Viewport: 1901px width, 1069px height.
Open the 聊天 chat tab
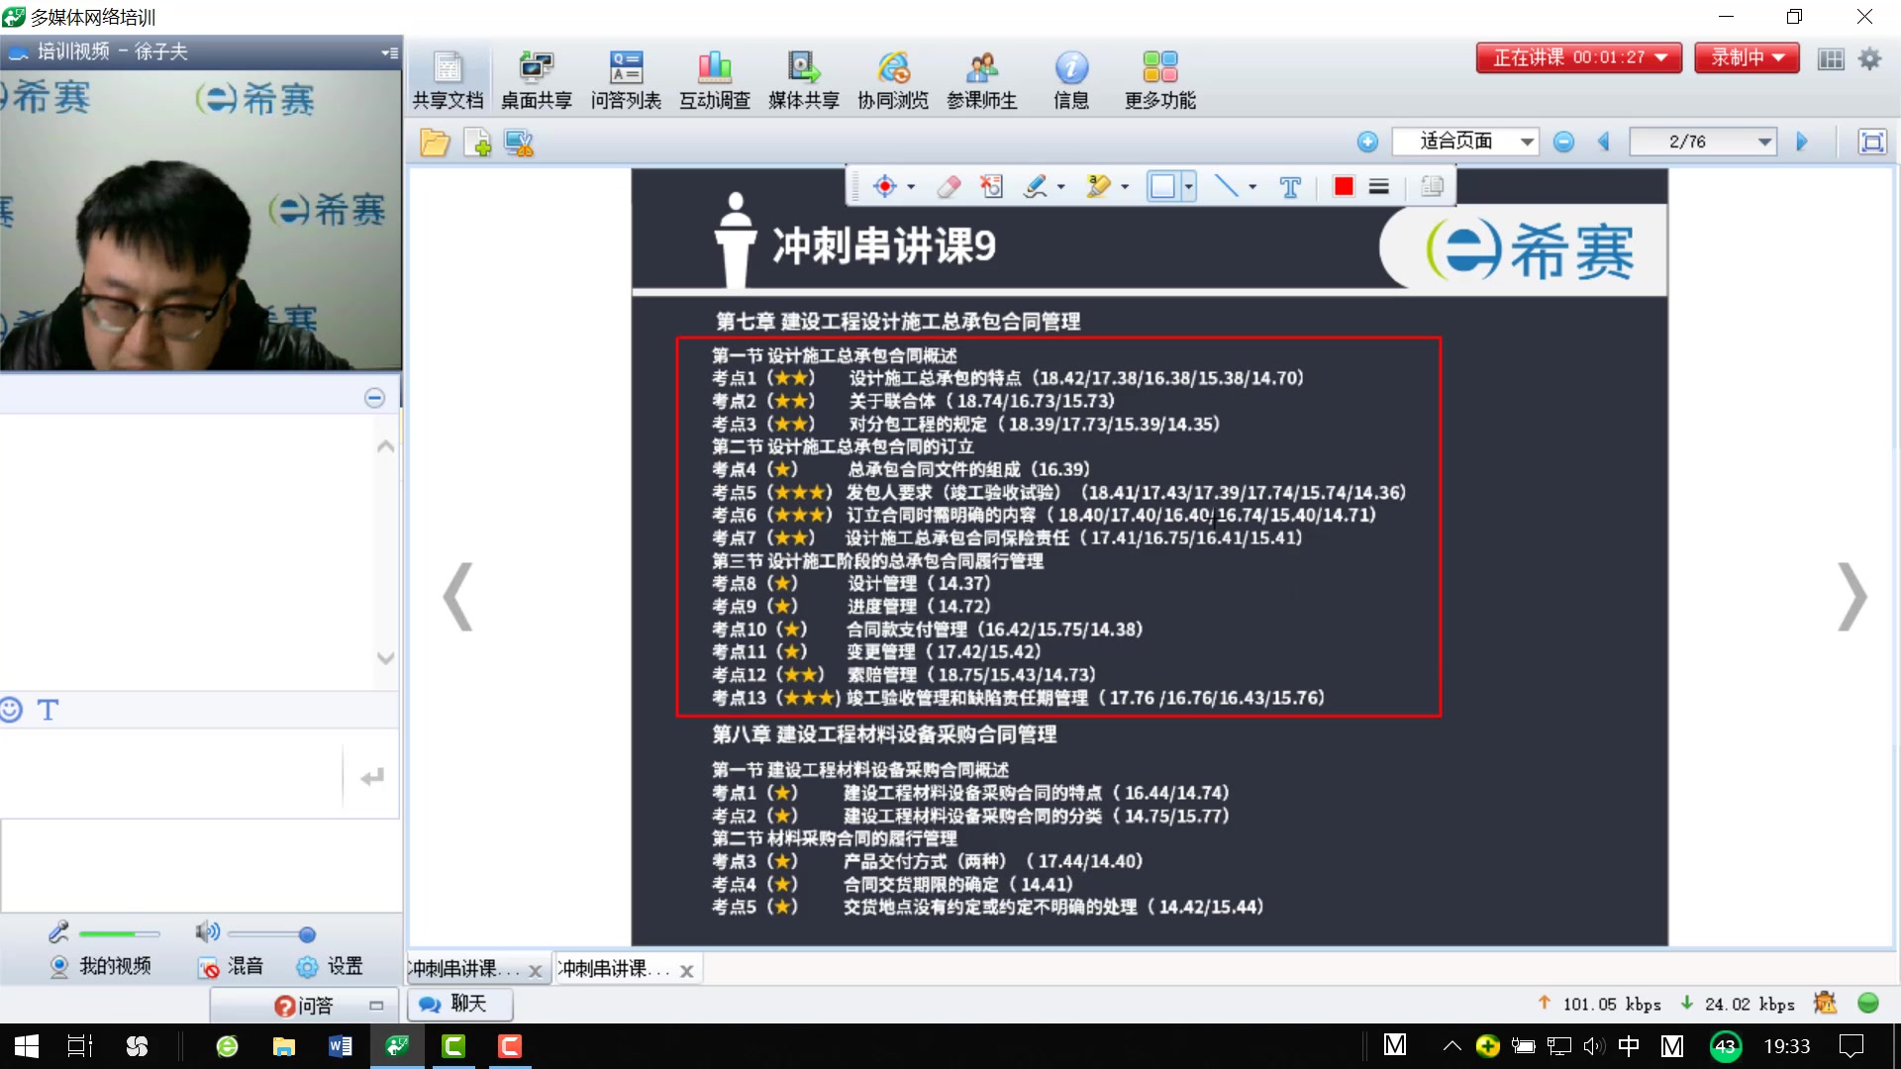[458, 1004]
